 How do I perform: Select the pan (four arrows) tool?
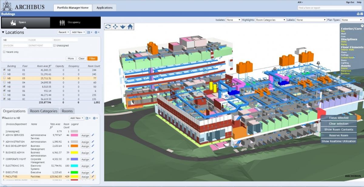pos(115,27)
